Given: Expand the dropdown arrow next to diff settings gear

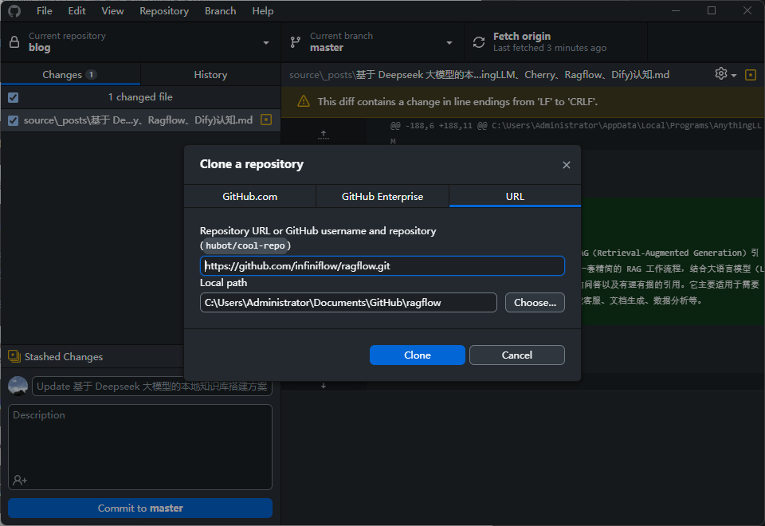Looking at the screenshot, I should pyautogui.click(x=734, y=75).
